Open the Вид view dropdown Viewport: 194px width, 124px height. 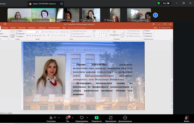(x=166, y=3)
